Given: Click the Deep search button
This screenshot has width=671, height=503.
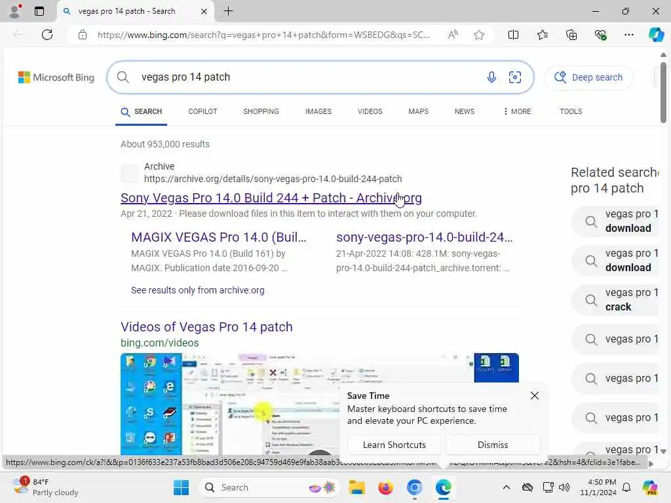Looking at the screenshot, I should pyautogui.click(x=588, y=77).
